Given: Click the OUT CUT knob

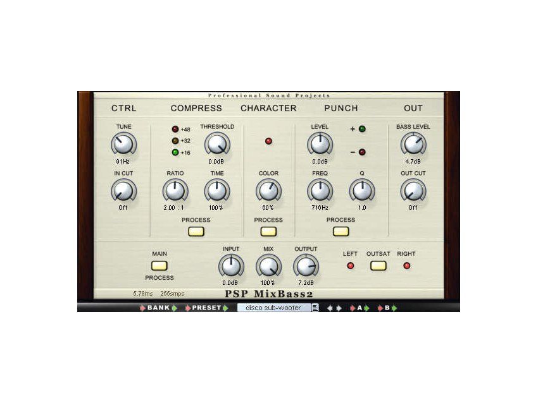Looking at the screenshot, I should 413,191.
